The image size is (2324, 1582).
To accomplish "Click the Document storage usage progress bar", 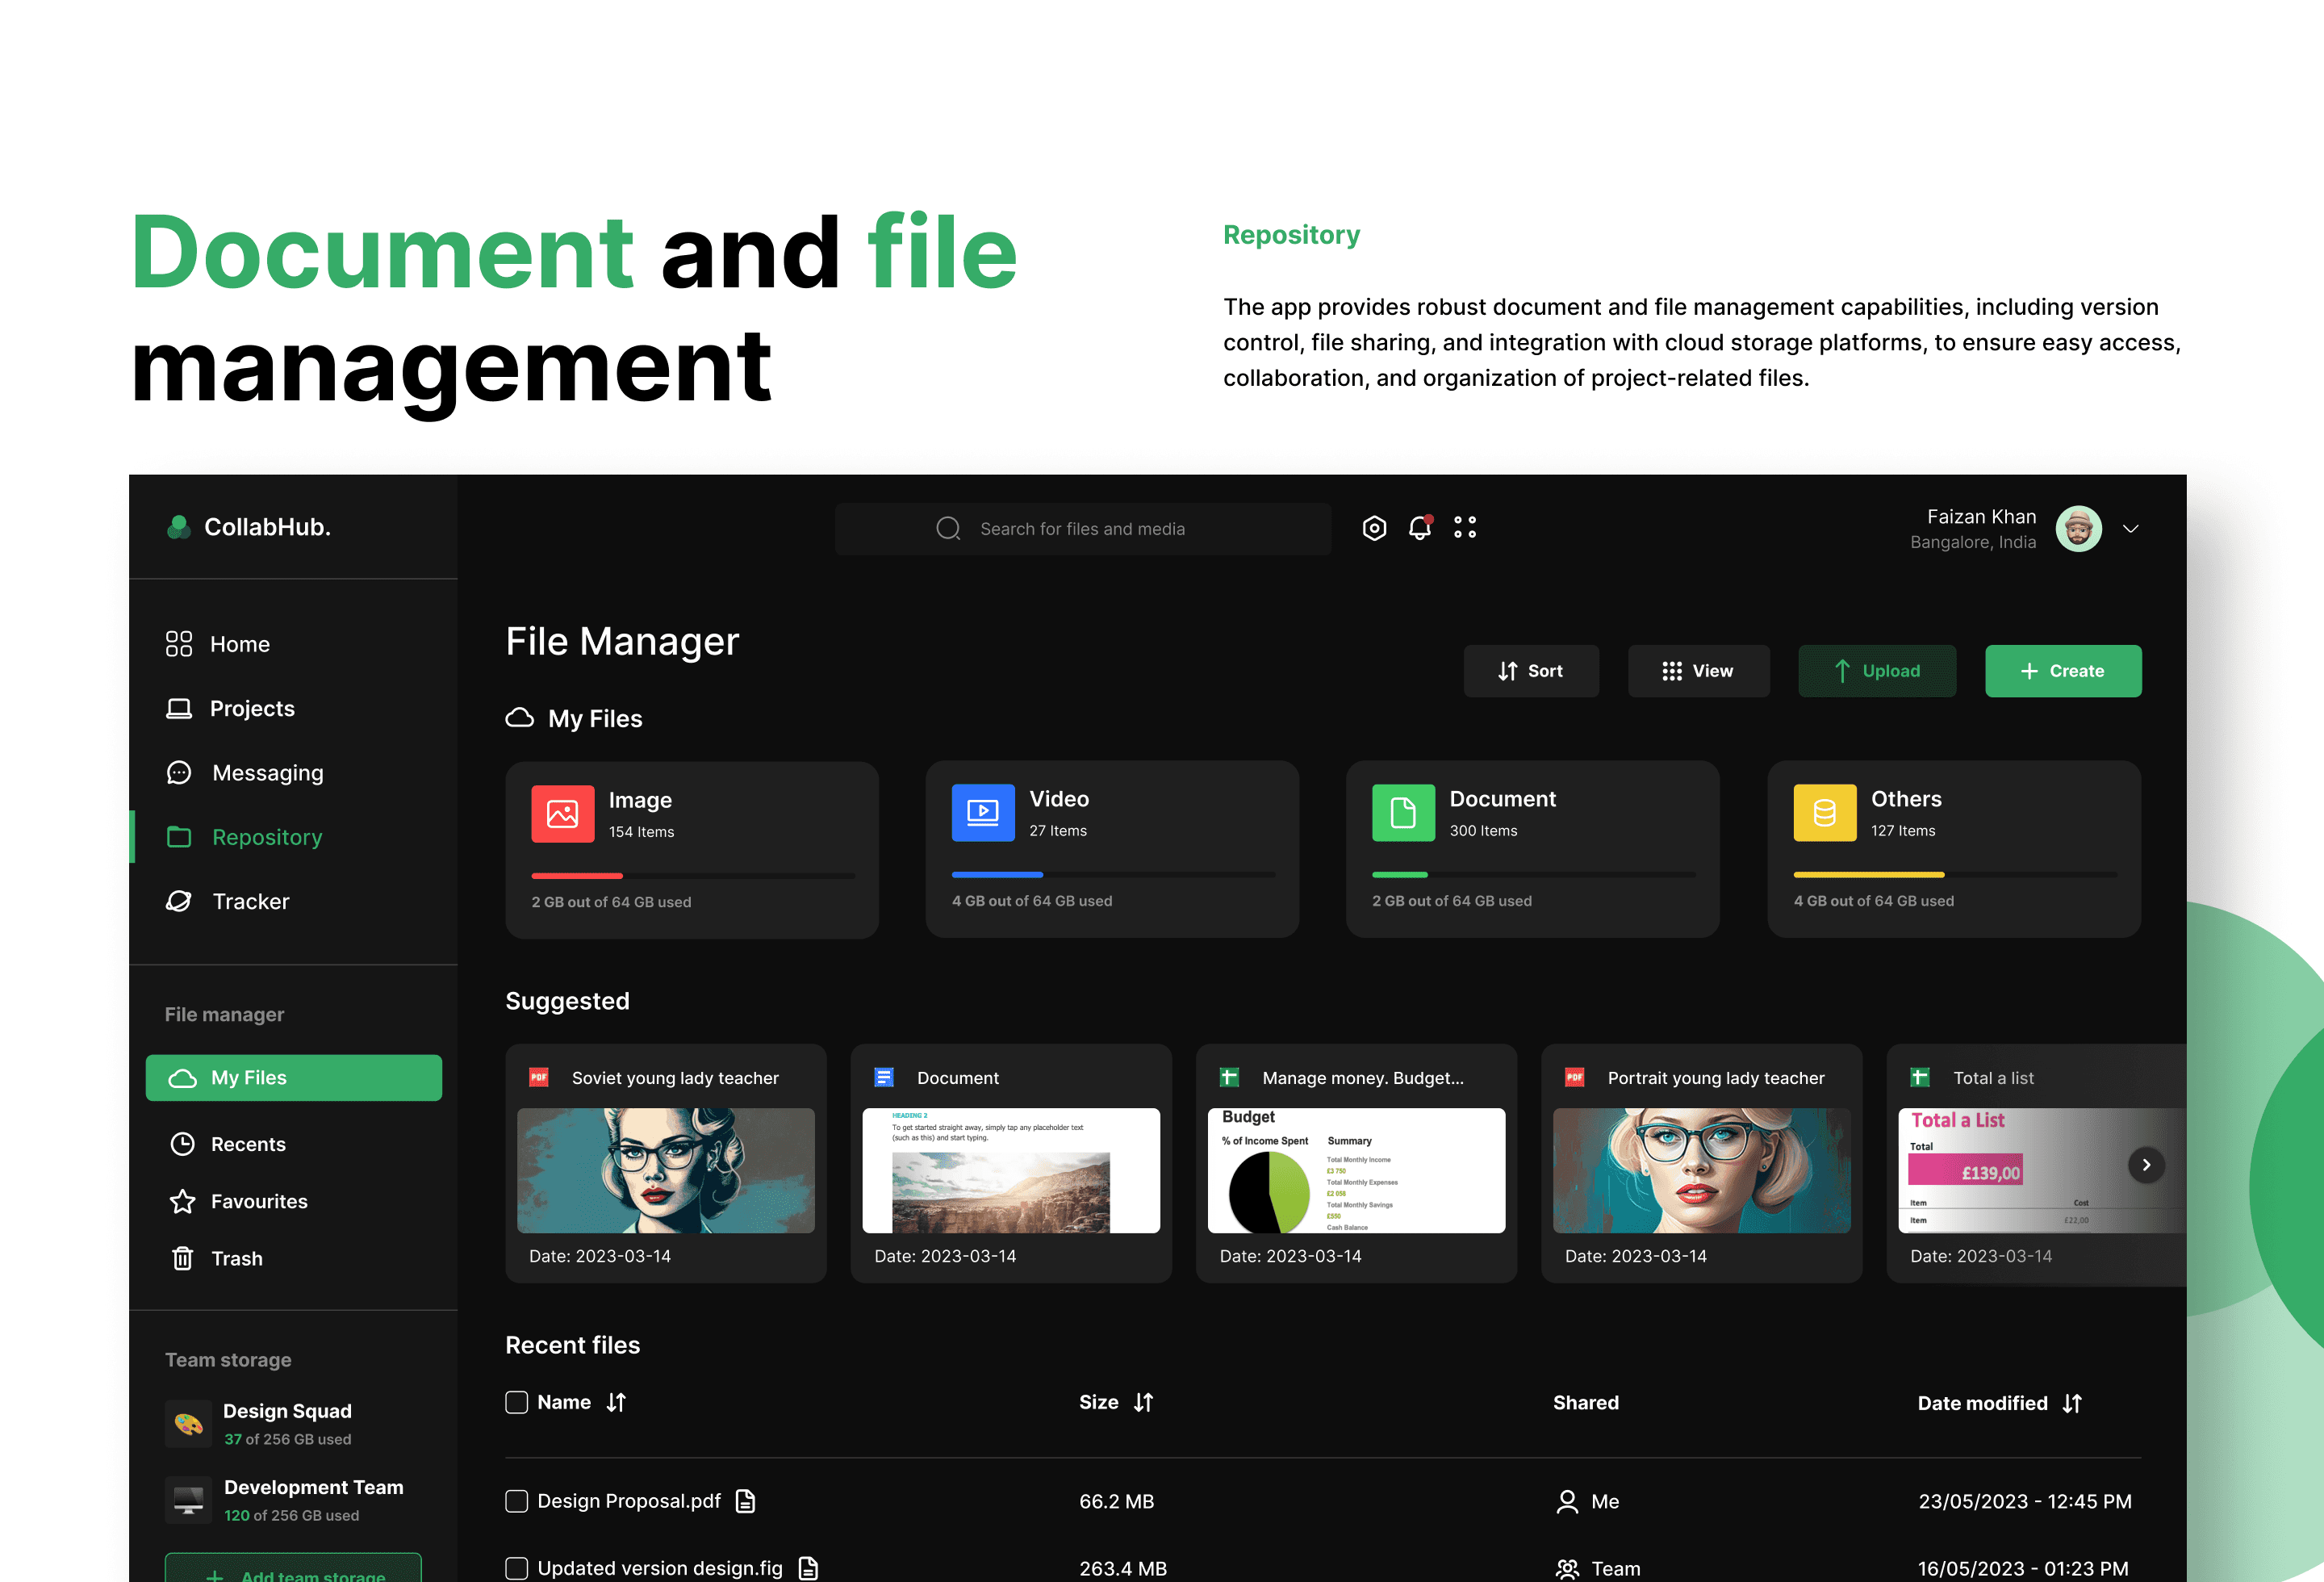I will [1532, 875].
